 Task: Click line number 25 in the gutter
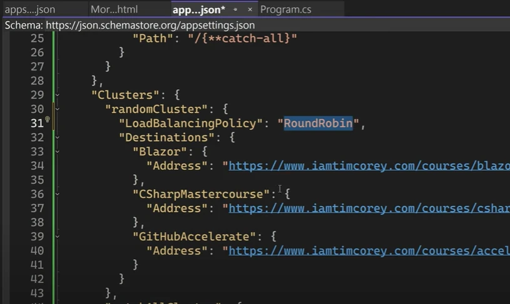pyautogui.click(x=37, y=38)
